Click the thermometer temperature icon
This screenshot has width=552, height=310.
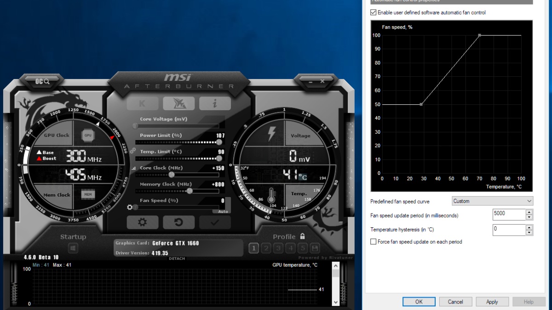tap(271, 196)
